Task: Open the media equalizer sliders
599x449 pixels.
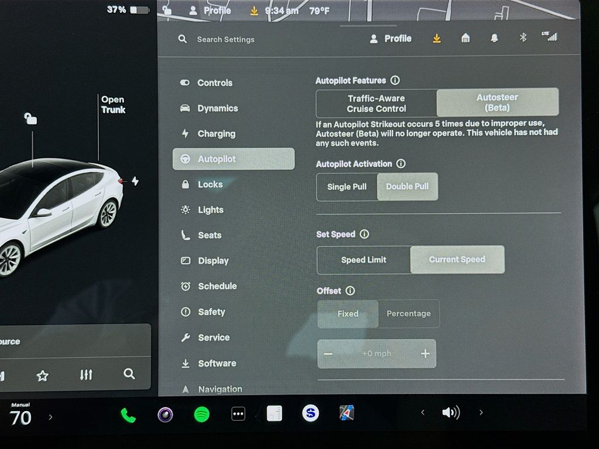Action: 86,375
